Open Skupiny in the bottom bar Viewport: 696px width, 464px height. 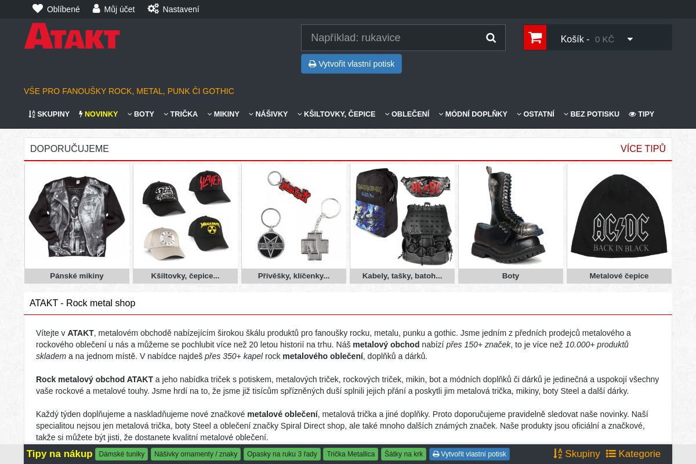click(577, 454)
